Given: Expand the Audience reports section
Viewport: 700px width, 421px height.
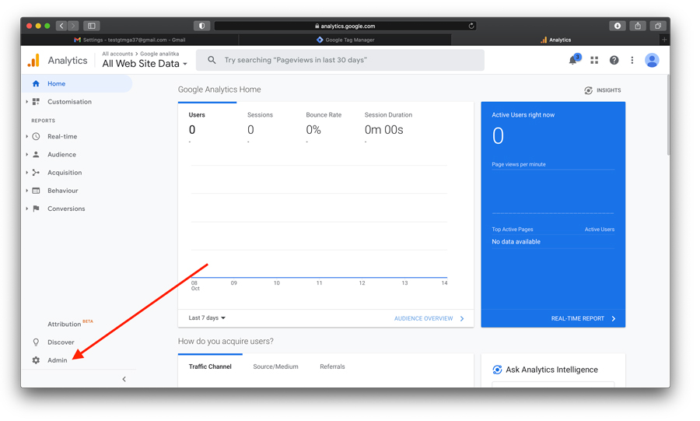Looking at the screenshot, I should (61, 154).
